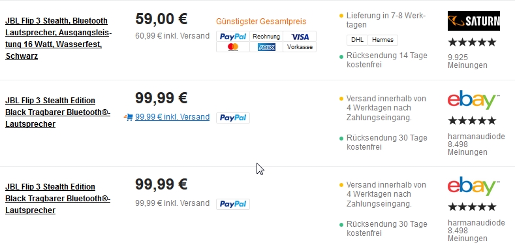515x249 pixels.
Task: Click the PayPal badge in second offer
Action: pyautogui.click(x=233, y=118)
